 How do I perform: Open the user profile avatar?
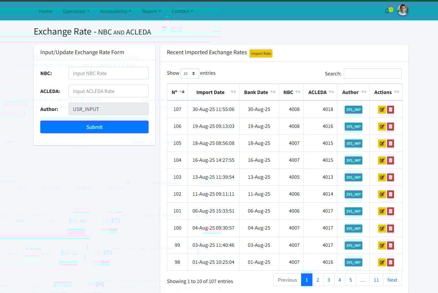pyautogui.click(x=402, y=10)
